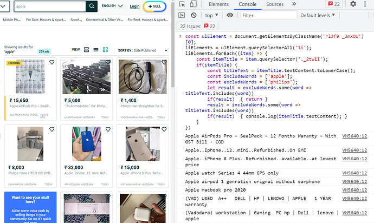Open the Sources tab
The image size is (374, 223).
click(275, 4)
